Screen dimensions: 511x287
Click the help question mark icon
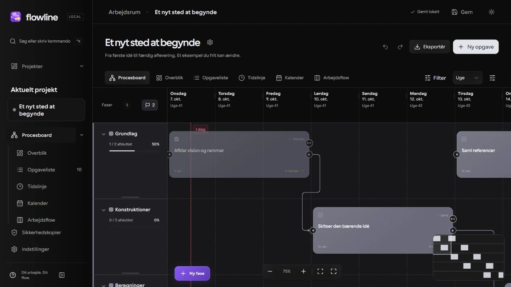click(13, 275)
